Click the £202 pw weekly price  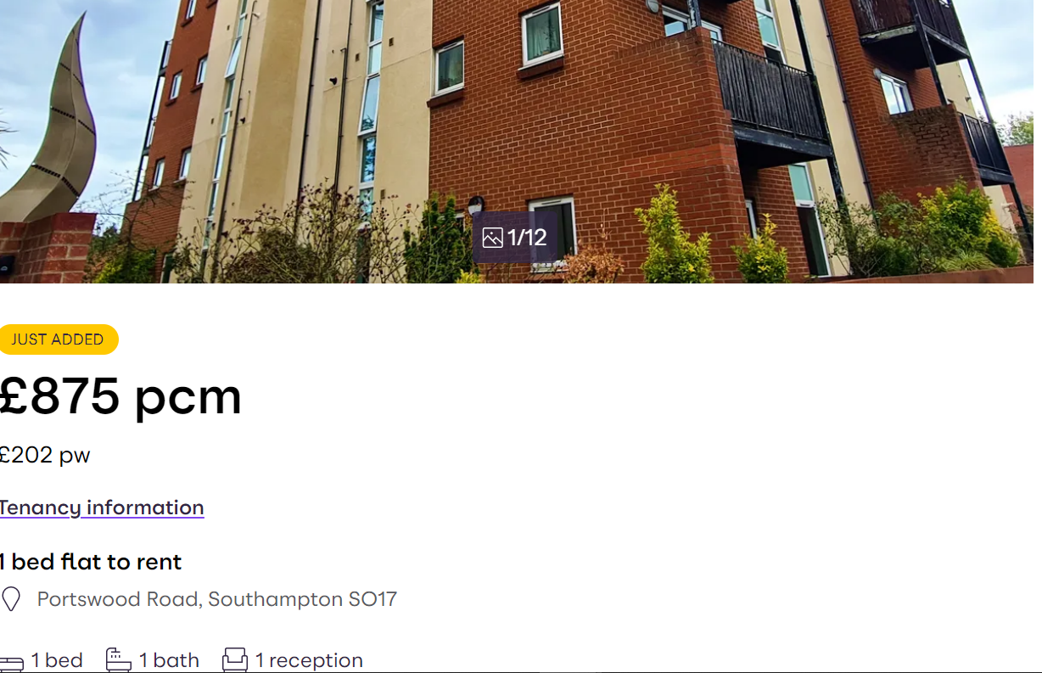pos(44,455)
